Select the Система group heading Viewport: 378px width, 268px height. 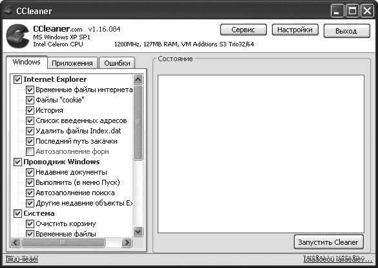(39, 213)
